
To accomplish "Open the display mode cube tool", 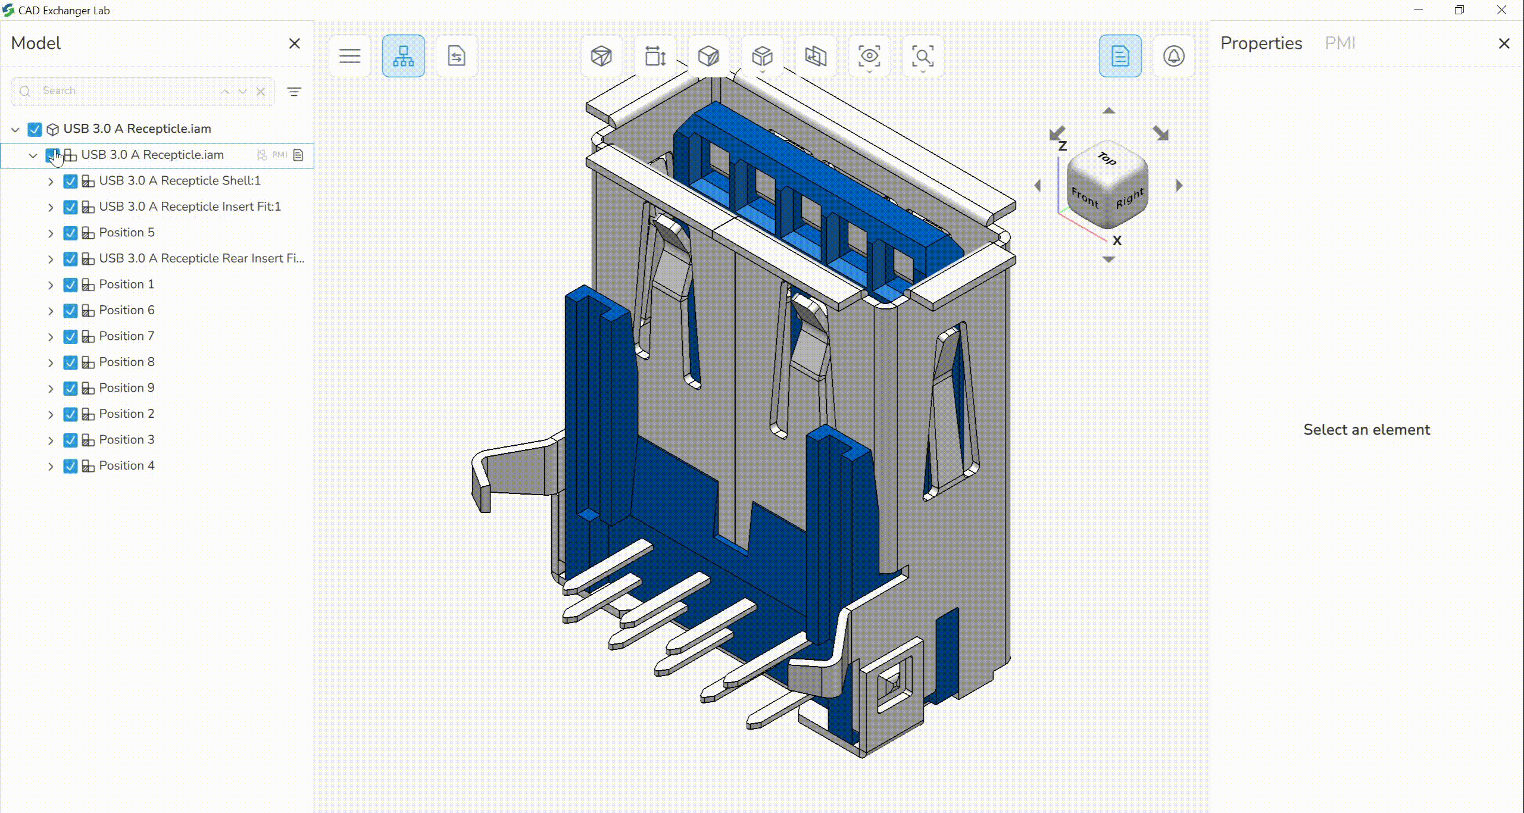I will click(x=708, y=56).
